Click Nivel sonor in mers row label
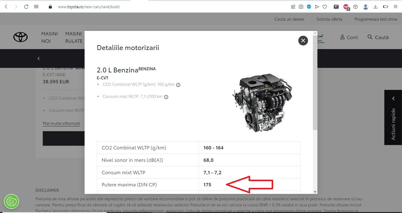Viewport: 402px width, 213px height. 132,160
